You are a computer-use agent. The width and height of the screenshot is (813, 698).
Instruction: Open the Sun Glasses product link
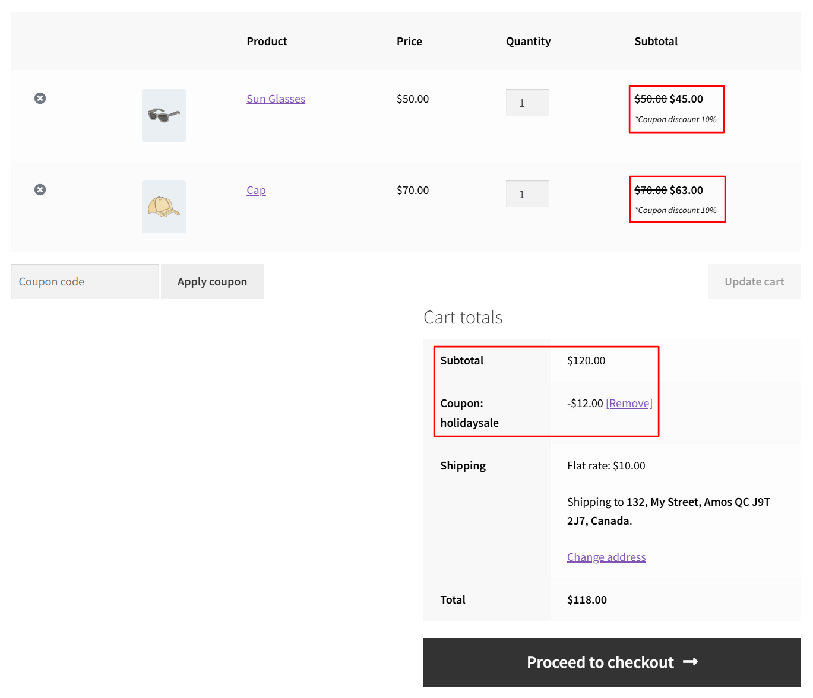(x=276, y=99)
